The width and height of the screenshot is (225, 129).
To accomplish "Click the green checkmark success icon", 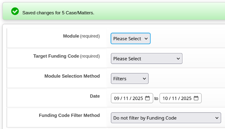I will (x=15, y=12).
